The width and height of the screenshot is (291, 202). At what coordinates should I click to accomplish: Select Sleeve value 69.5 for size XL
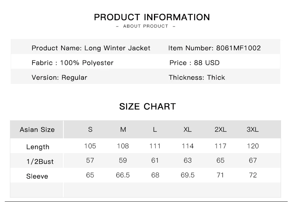187,175
